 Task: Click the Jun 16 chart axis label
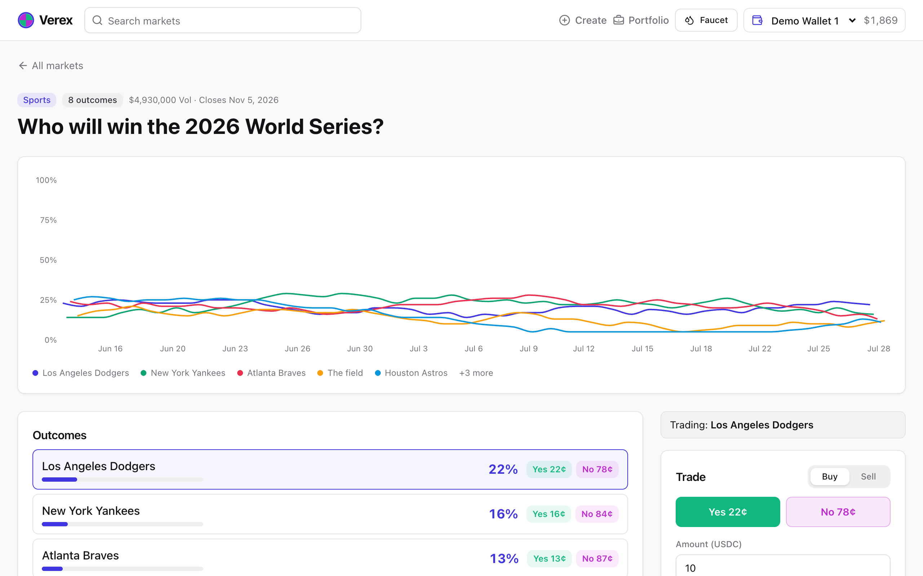[110, 348]
